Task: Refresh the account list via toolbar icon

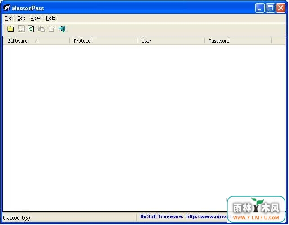Action: coord(31,29)
